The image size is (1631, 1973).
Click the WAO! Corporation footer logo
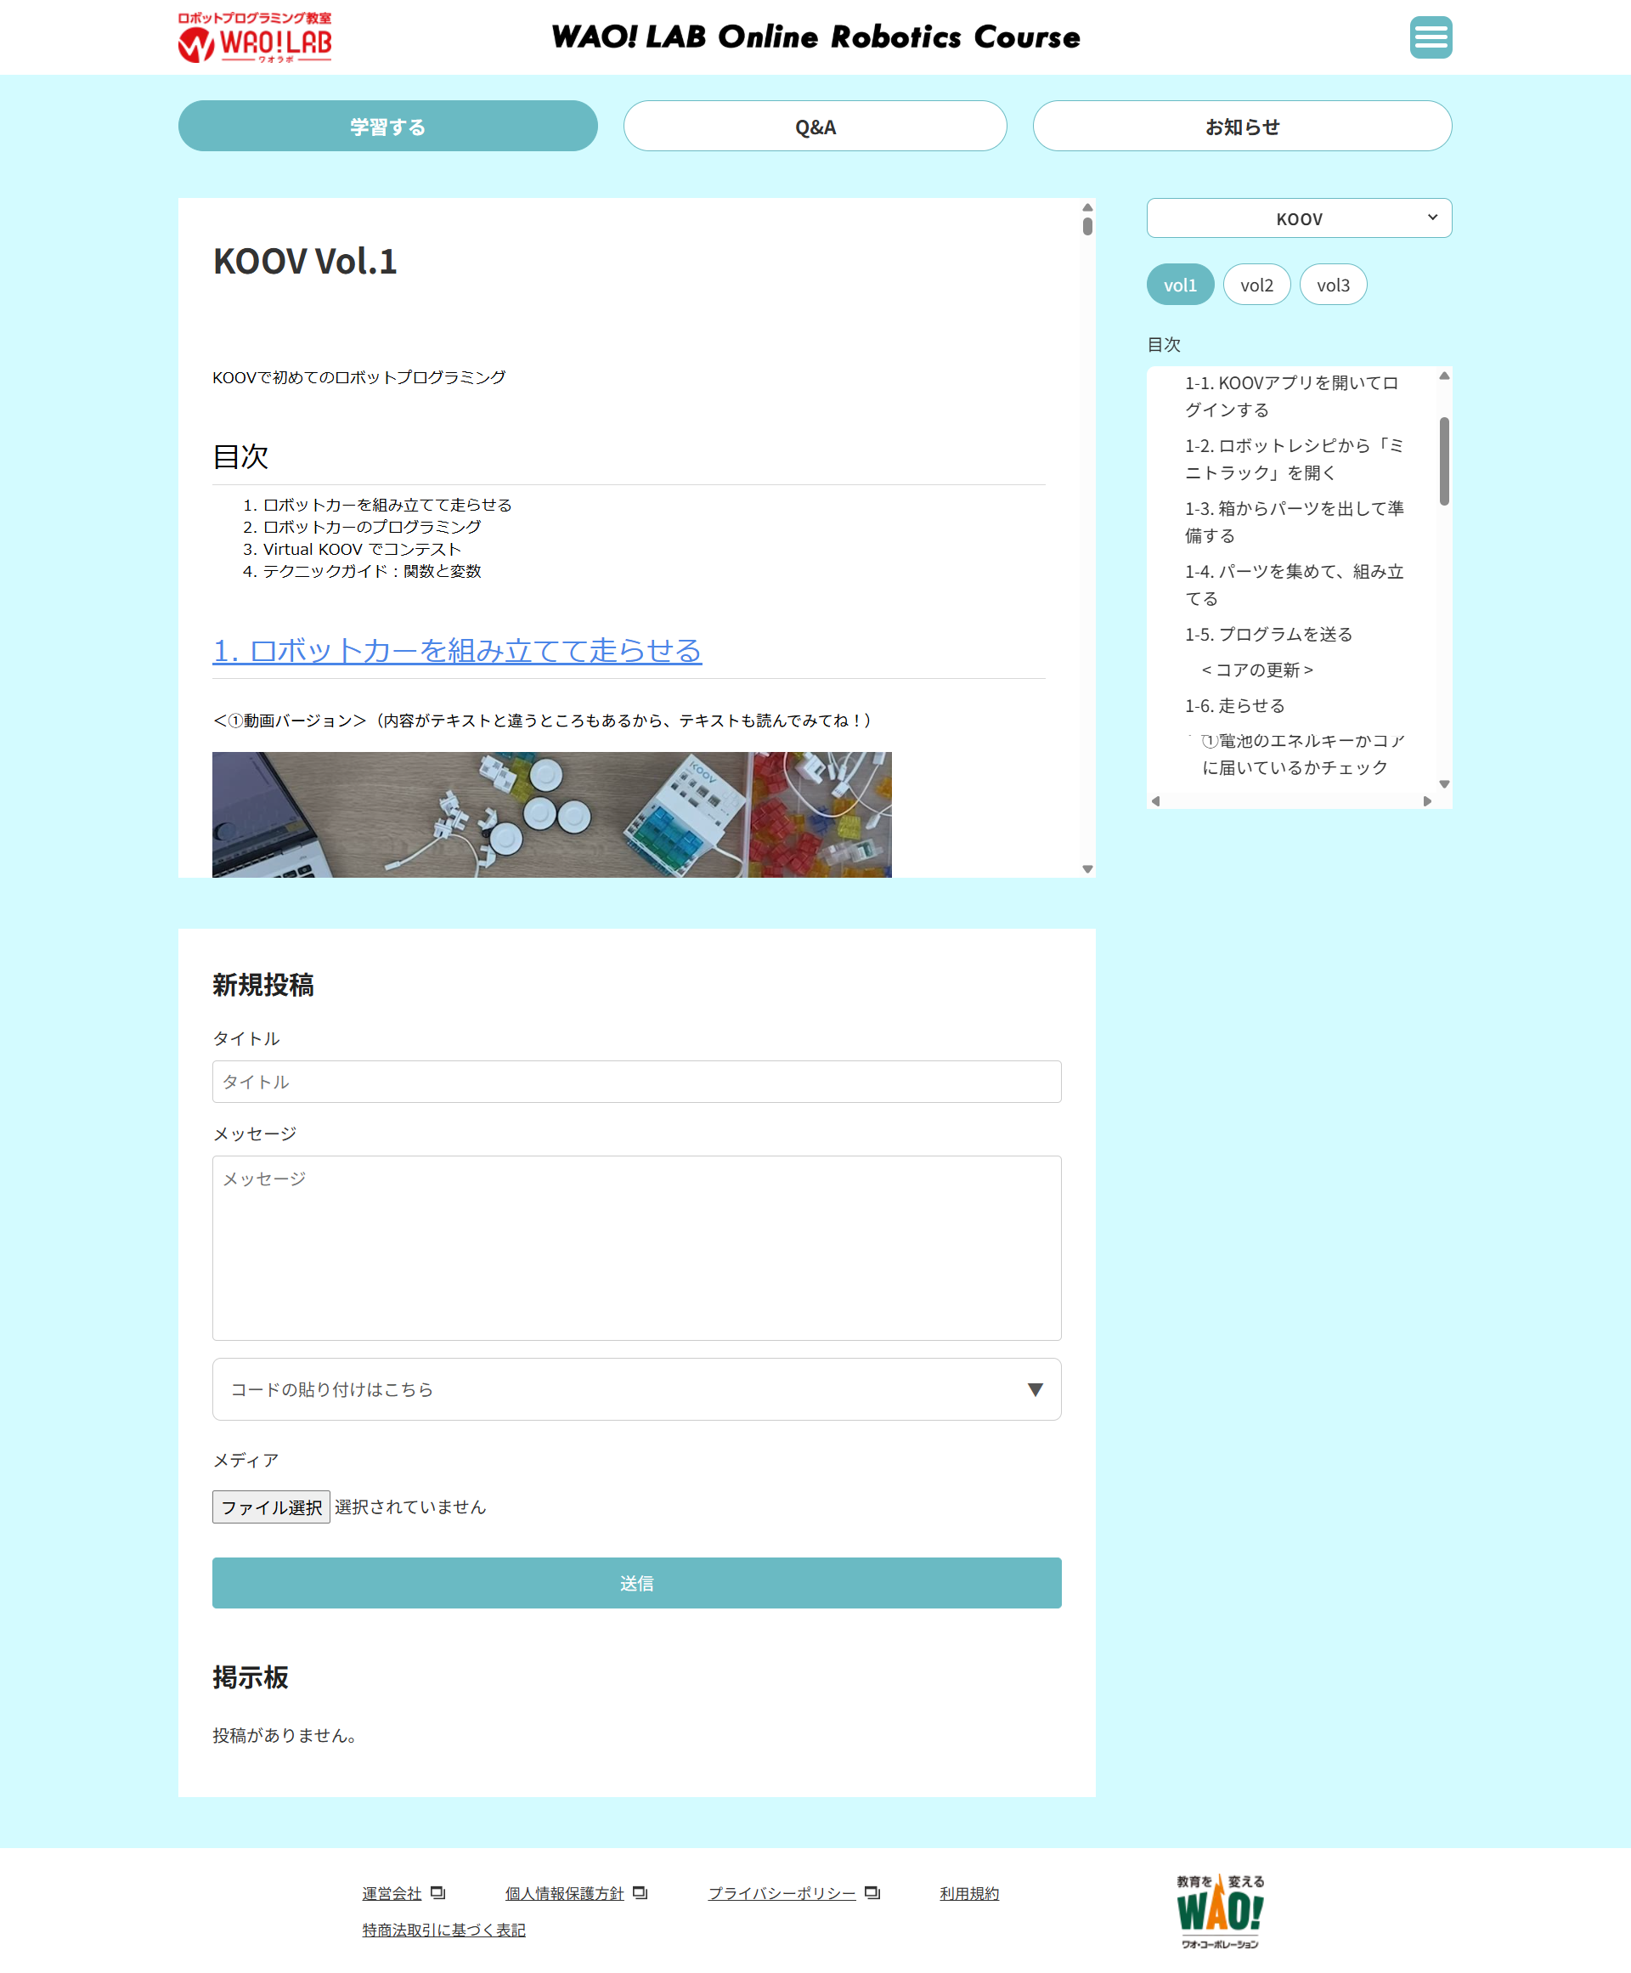coord(1220,1911)
